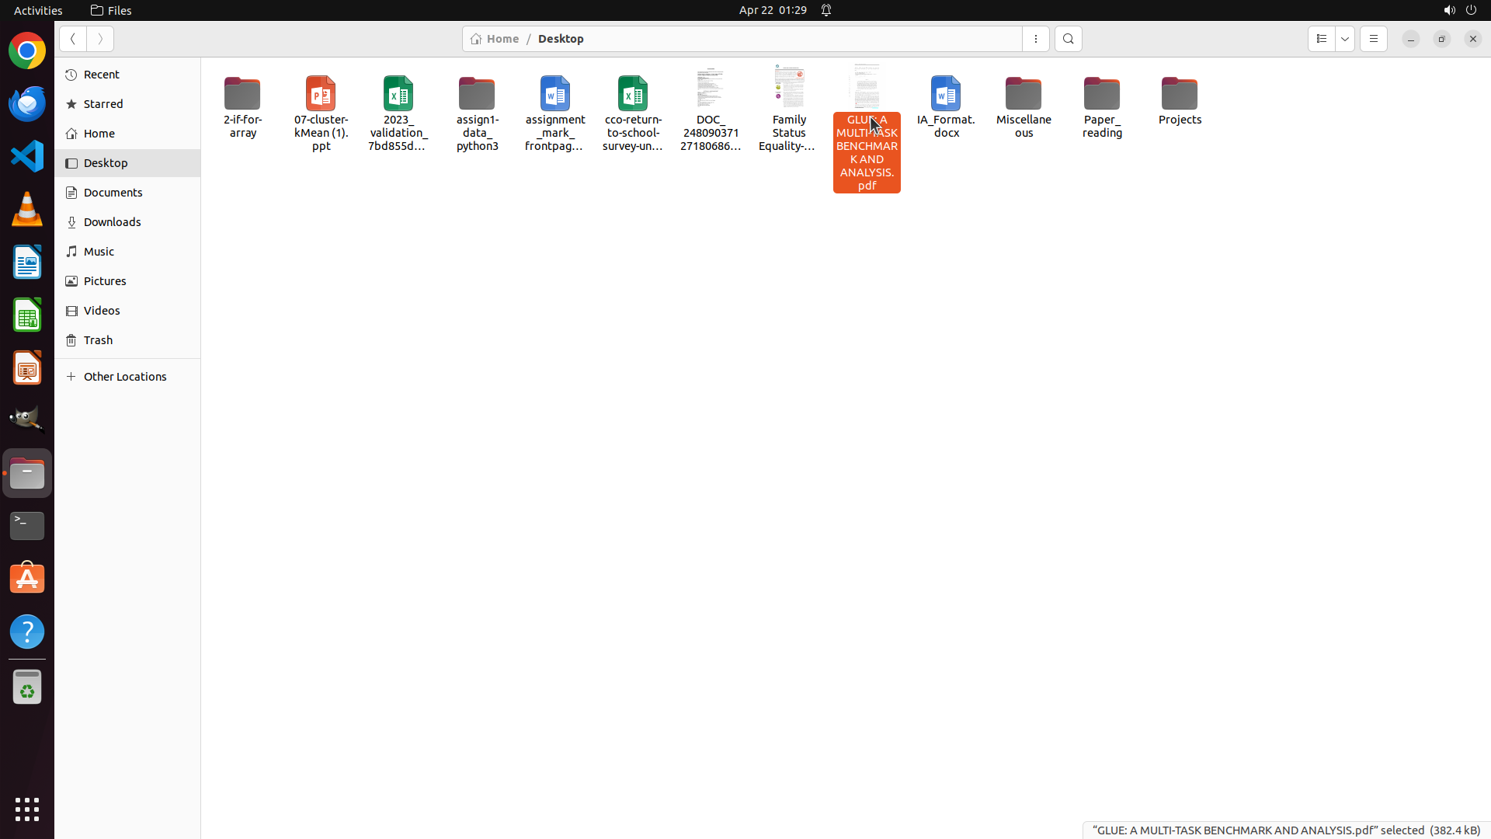Launch Google Chrome from the dock
The height and width of the screenshot is (839, 1491).
pos(27,51)
